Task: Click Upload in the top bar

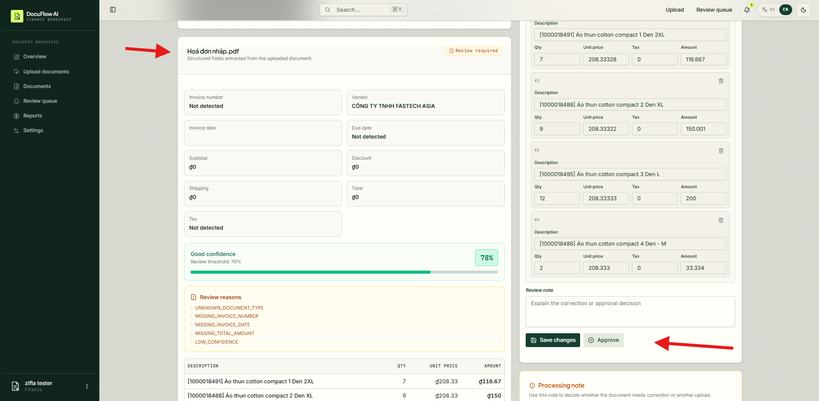Action: point(675,9)
